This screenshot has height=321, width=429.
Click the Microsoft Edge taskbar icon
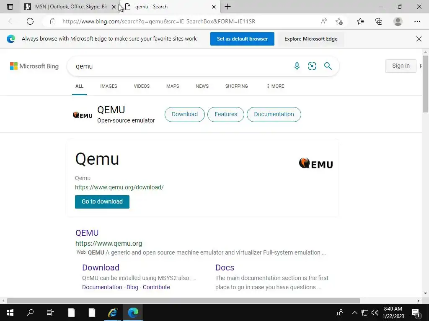pos(133,313)
